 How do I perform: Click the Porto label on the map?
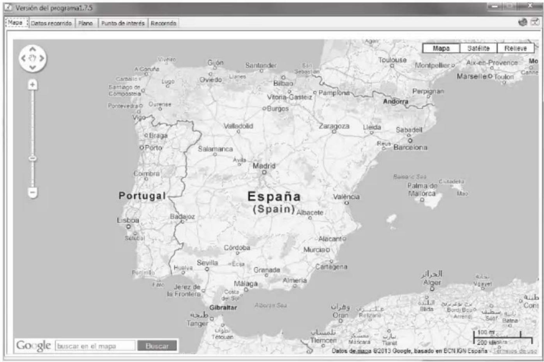154,148
